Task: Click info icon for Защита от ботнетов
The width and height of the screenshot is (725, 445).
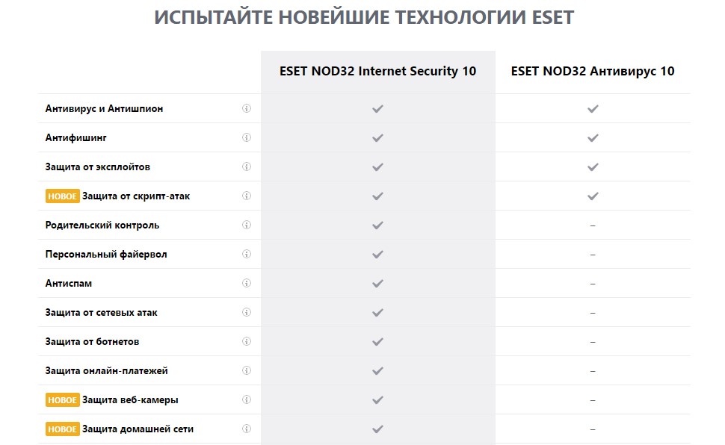Action: (247, 341)
